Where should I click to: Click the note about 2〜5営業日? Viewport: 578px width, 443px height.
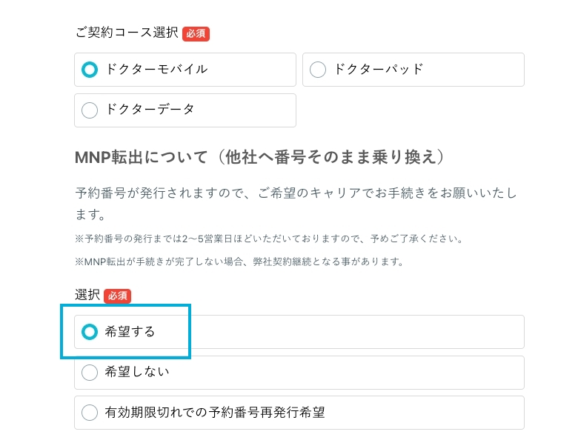pos(269,239)
